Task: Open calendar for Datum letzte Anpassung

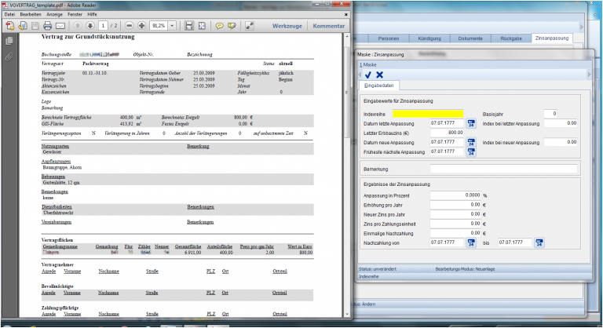Action: pyautogui.click(x=471, y=123)
